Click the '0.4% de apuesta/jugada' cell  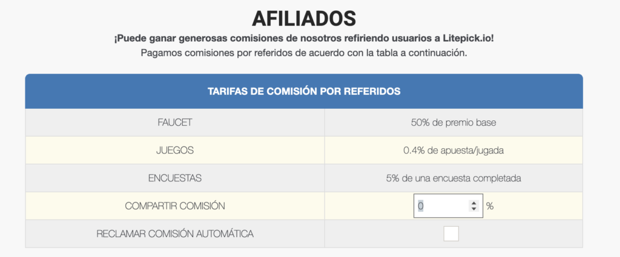pyautogui.click(x=453, y=151)
